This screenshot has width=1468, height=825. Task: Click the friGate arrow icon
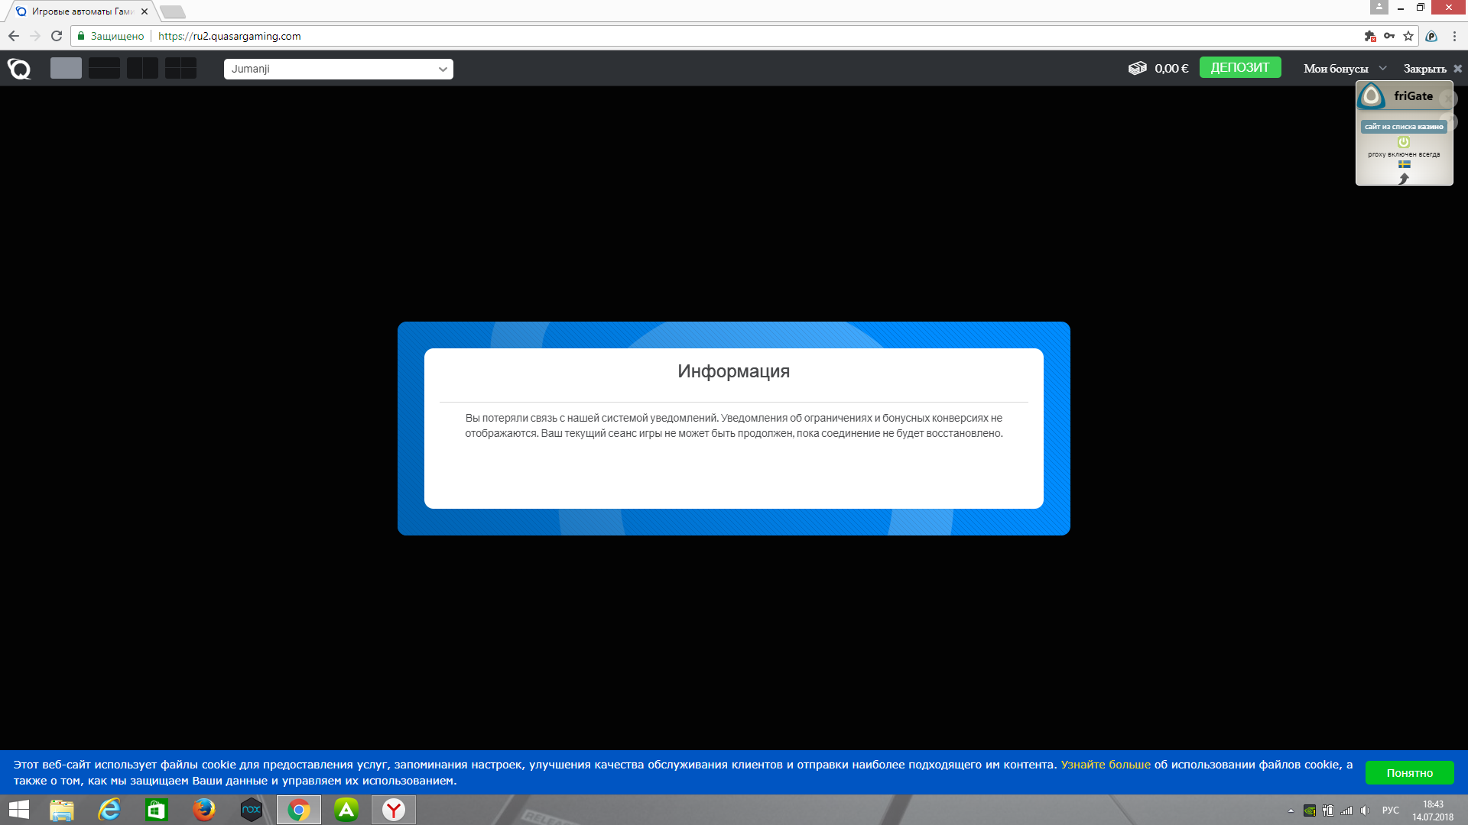1403,179
